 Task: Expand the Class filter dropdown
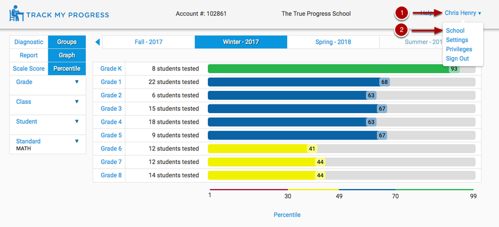click(x=76, y=102)
